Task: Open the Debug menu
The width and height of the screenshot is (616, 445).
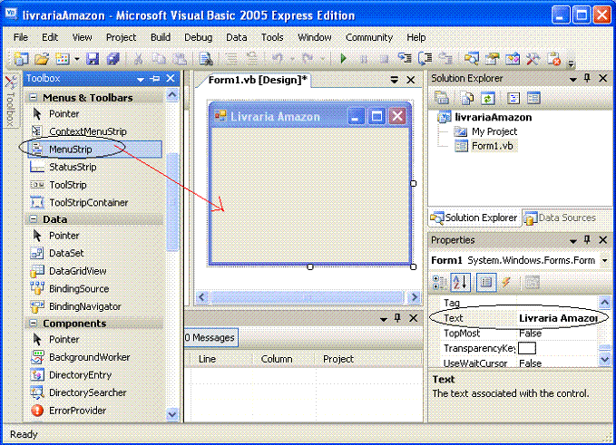Action: pyautogui.click(x=198, y=37)
